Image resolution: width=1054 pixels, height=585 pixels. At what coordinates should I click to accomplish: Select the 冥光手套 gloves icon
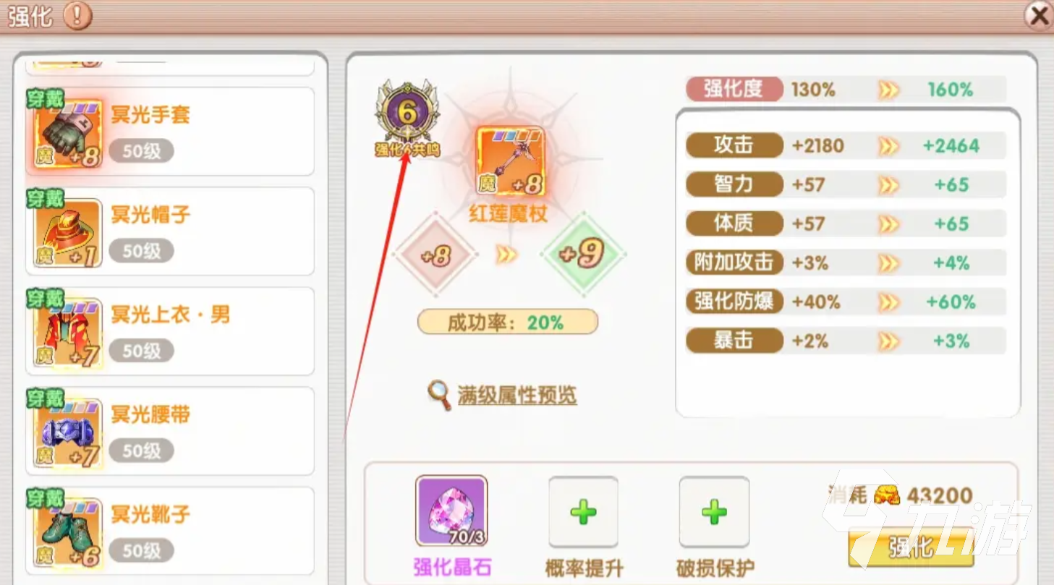[x=68, y=131]
